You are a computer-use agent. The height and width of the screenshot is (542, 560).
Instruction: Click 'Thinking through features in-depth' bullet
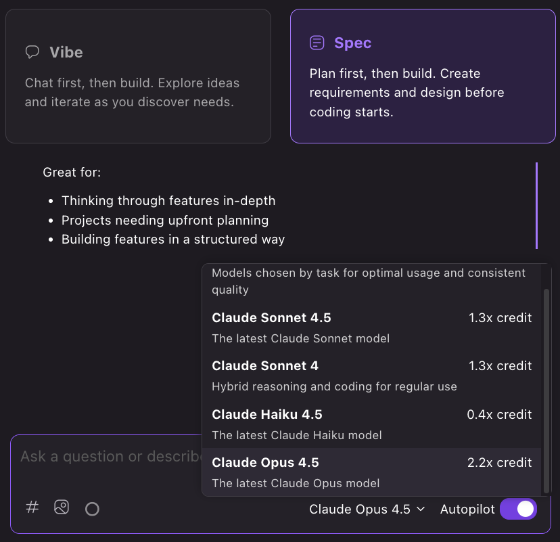tap(168, 201)
